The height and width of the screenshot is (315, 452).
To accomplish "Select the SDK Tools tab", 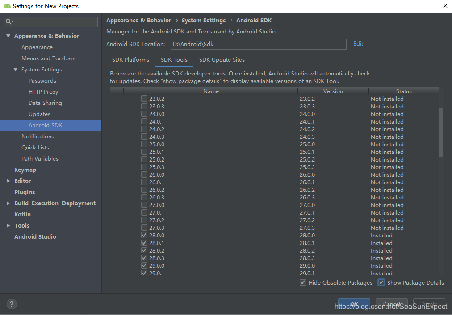I will pos(174,60).
